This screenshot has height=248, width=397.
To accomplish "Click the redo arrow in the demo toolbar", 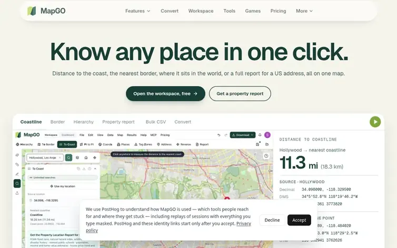I will pyautogui.click(x=226, y=135).
